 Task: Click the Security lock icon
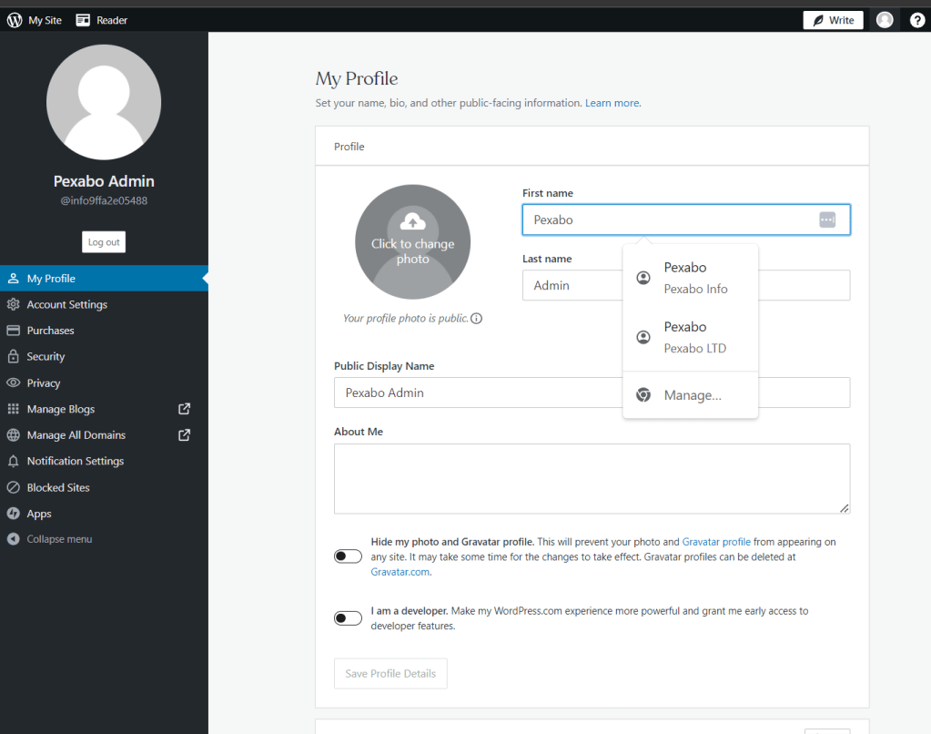coord(13,357)
